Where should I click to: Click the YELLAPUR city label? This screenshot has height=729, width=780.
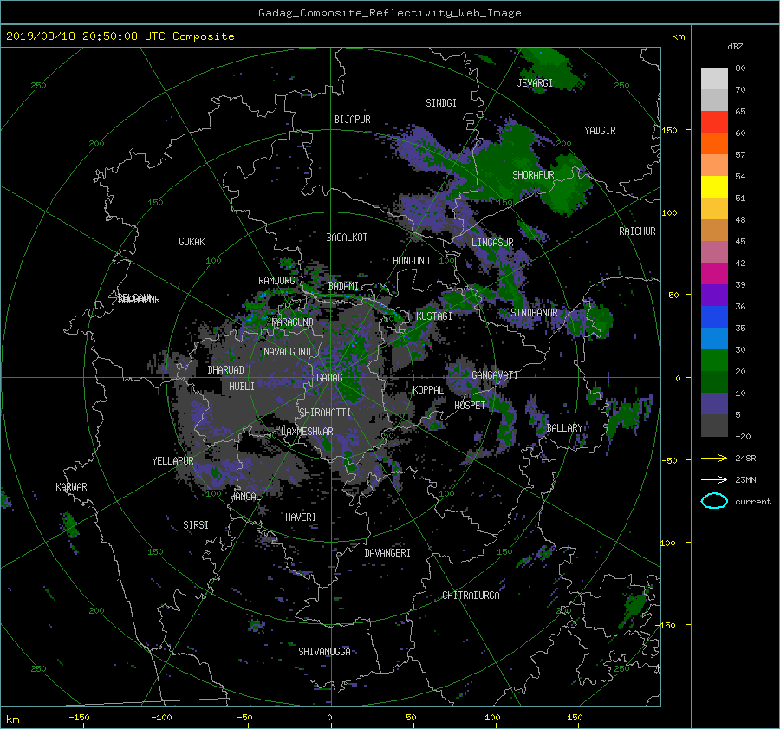[172, 461]
